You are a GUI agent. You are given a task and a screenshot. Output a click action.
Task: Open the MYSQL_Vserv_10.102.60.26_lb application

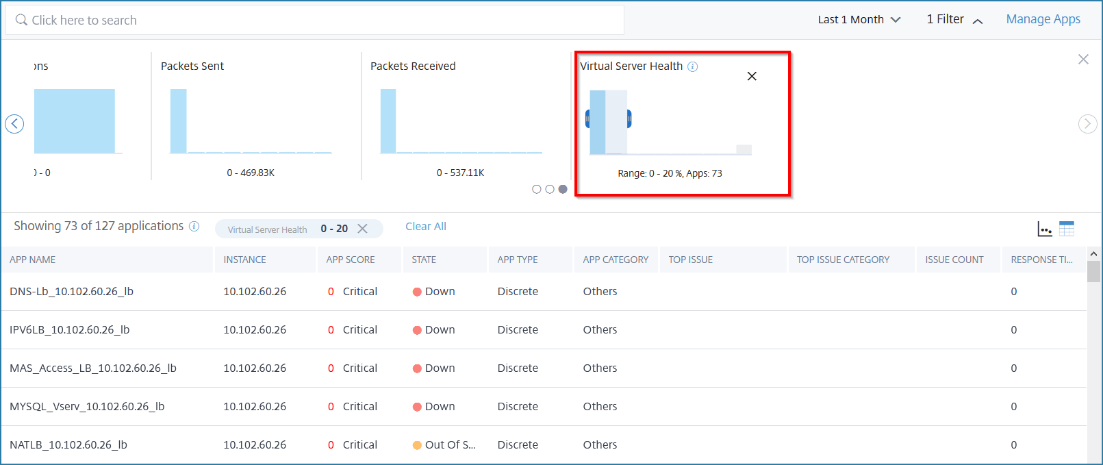pos(87,406)
